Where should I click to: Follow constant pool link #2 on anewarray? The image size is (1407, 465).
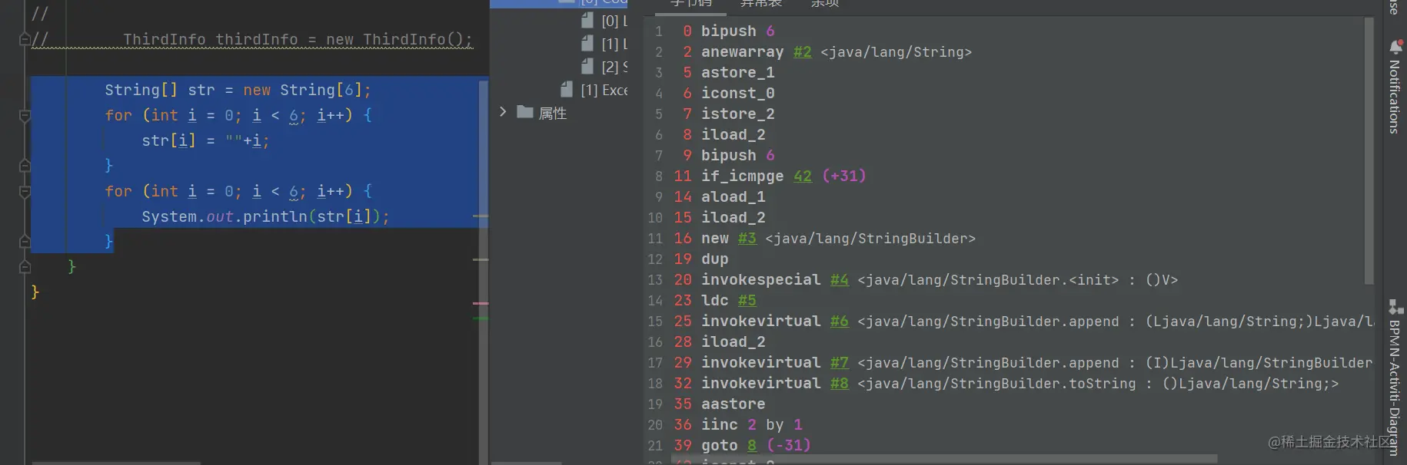(x=802, y=52)
